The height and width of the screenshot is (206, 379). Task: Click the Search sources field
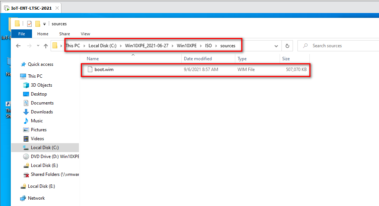pos(338,46)
